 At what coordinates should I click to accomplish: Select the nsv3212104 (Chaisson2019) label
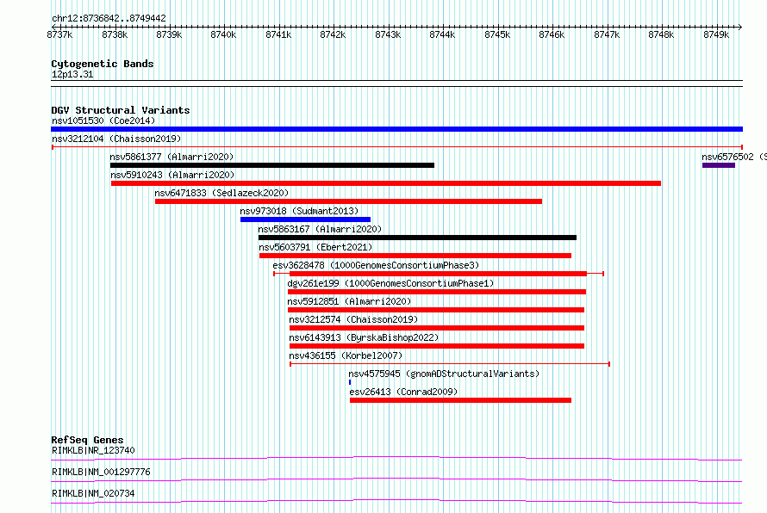click(116, 139)
